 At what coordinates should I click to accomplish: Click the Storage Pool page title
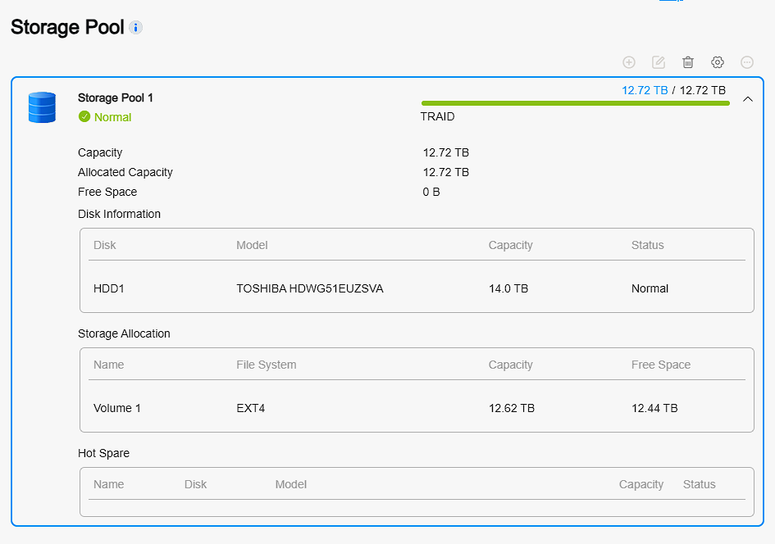(67, 27)
